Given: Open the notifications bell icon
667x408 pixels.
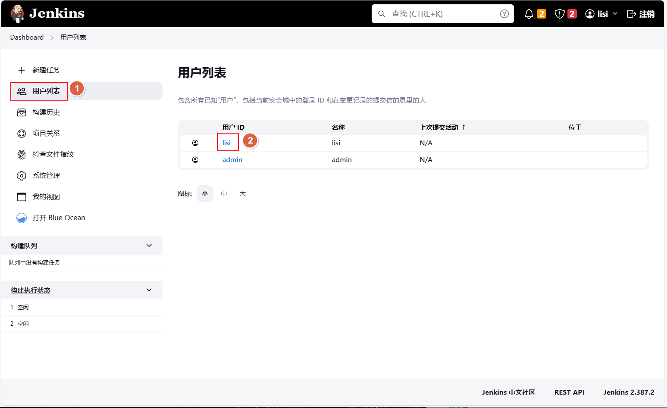Looking at the screenshot, I should point(529,14).
